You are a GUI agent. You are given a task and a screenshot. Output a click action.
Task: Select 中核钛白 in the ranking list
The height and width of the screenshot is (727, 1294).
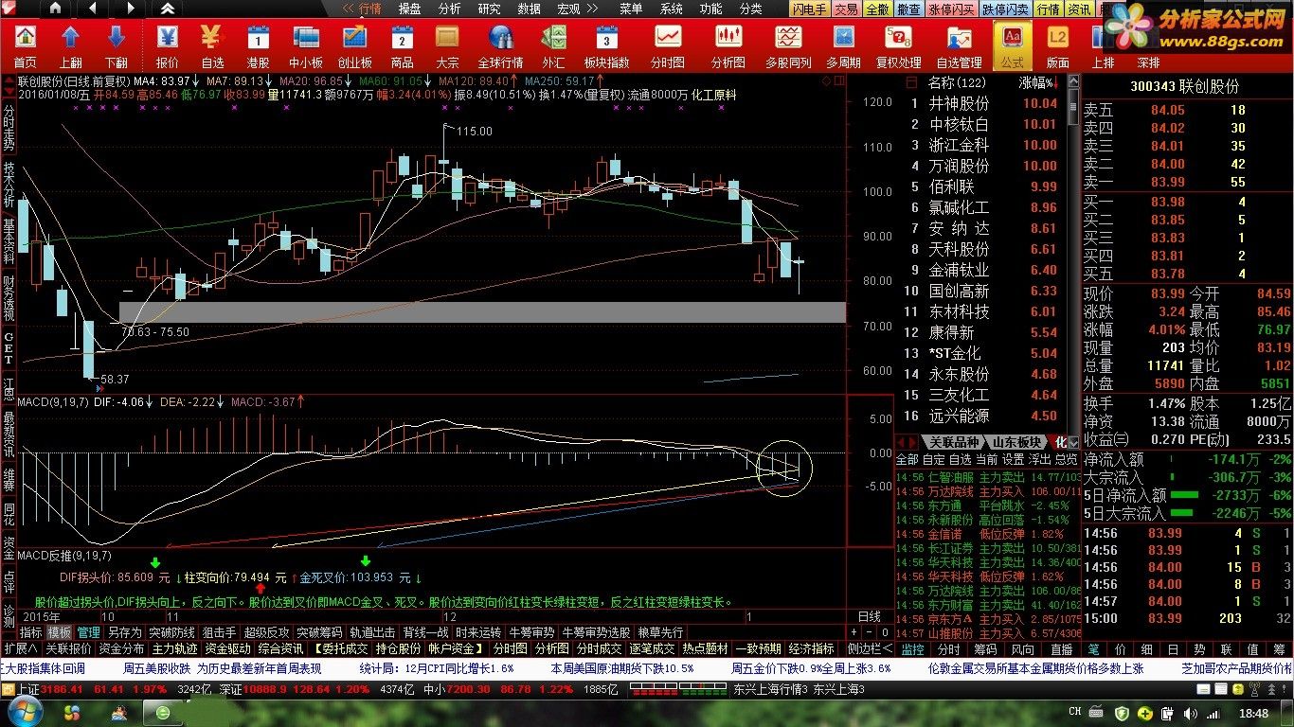pos(959,124)
